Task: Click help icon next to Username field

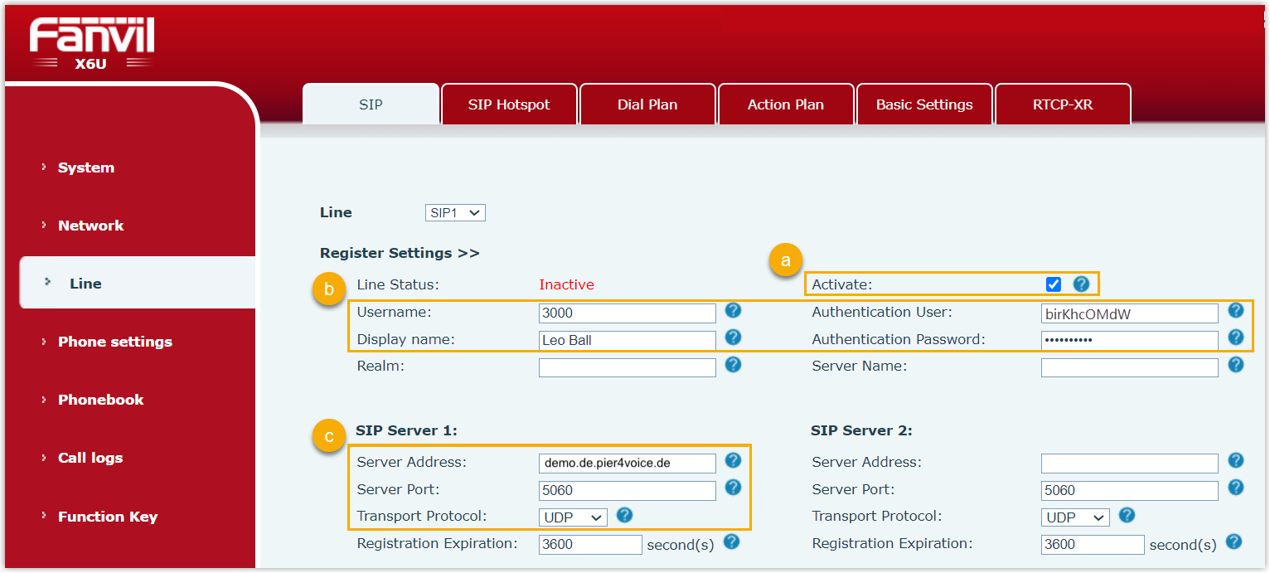Action: click(x=733, y=311)
